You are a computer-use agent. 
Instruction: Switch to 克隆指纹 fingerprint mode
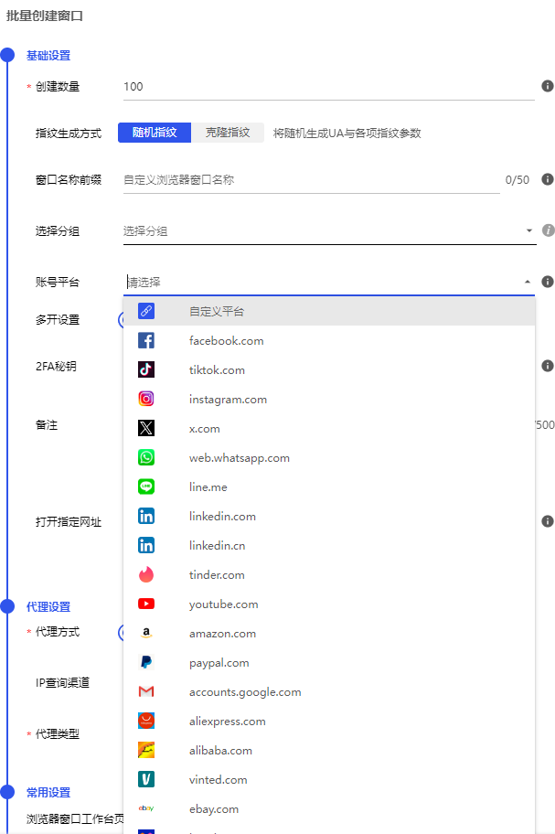click(x=228, y=133)
